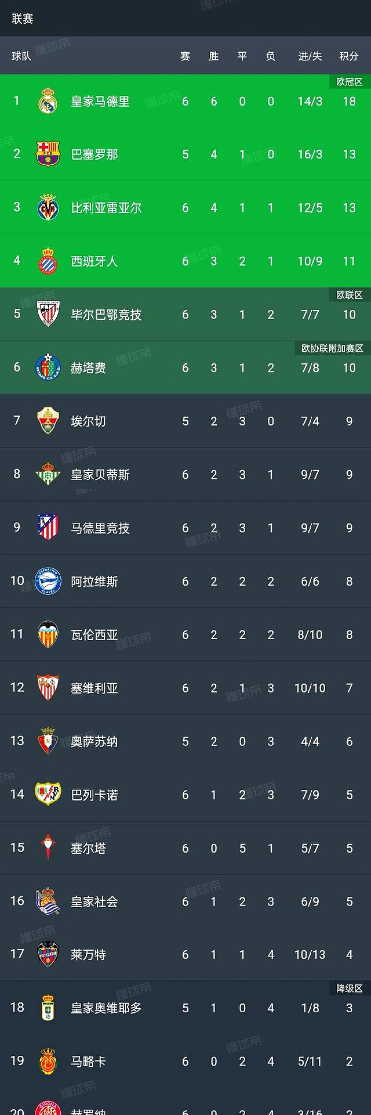Select the Real Betis green crest

pos(49,475)
